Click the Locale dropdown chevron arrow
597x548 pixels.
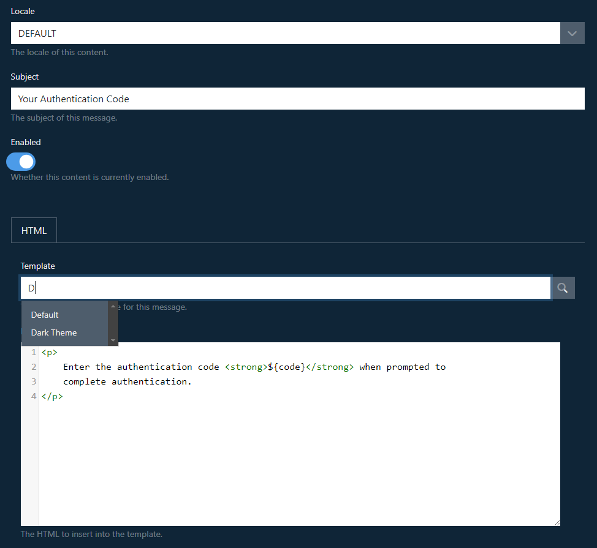[x=572, y=33]
